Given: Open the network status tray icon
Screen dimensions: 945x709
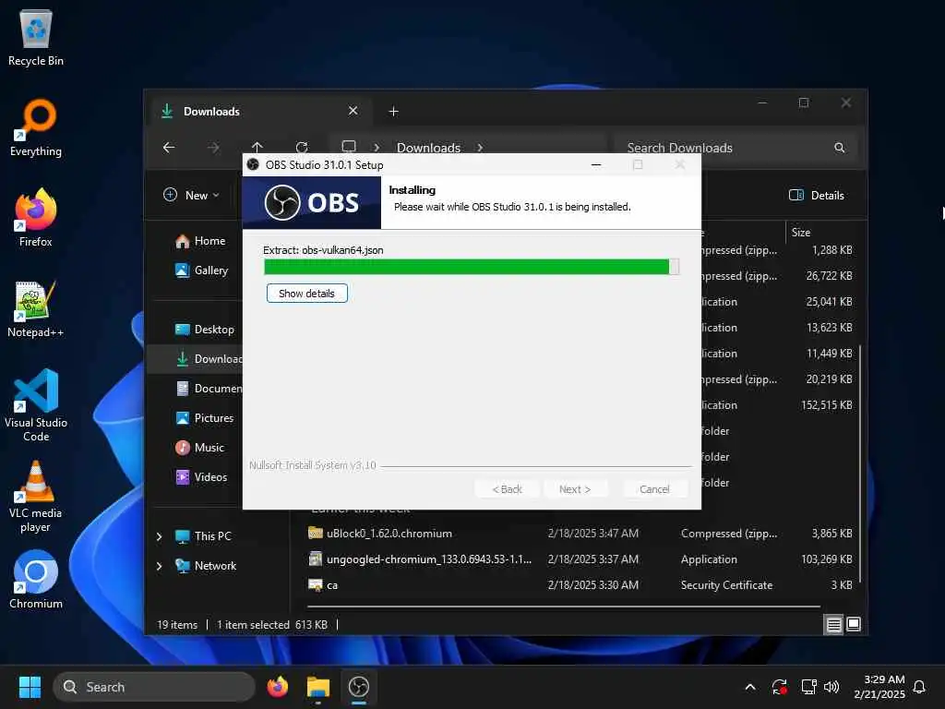Looking at the screenshot, I should pyautogui.click(x=808, y=687).
